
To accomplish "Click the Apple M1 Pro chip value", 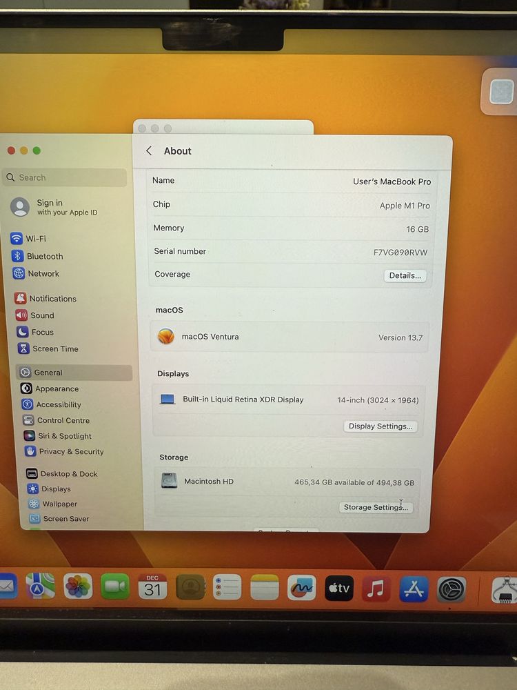I will (x=405, y=206).
